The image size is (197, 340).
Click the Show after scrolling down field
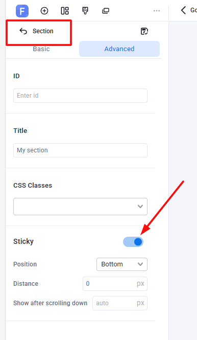[120, 303]
